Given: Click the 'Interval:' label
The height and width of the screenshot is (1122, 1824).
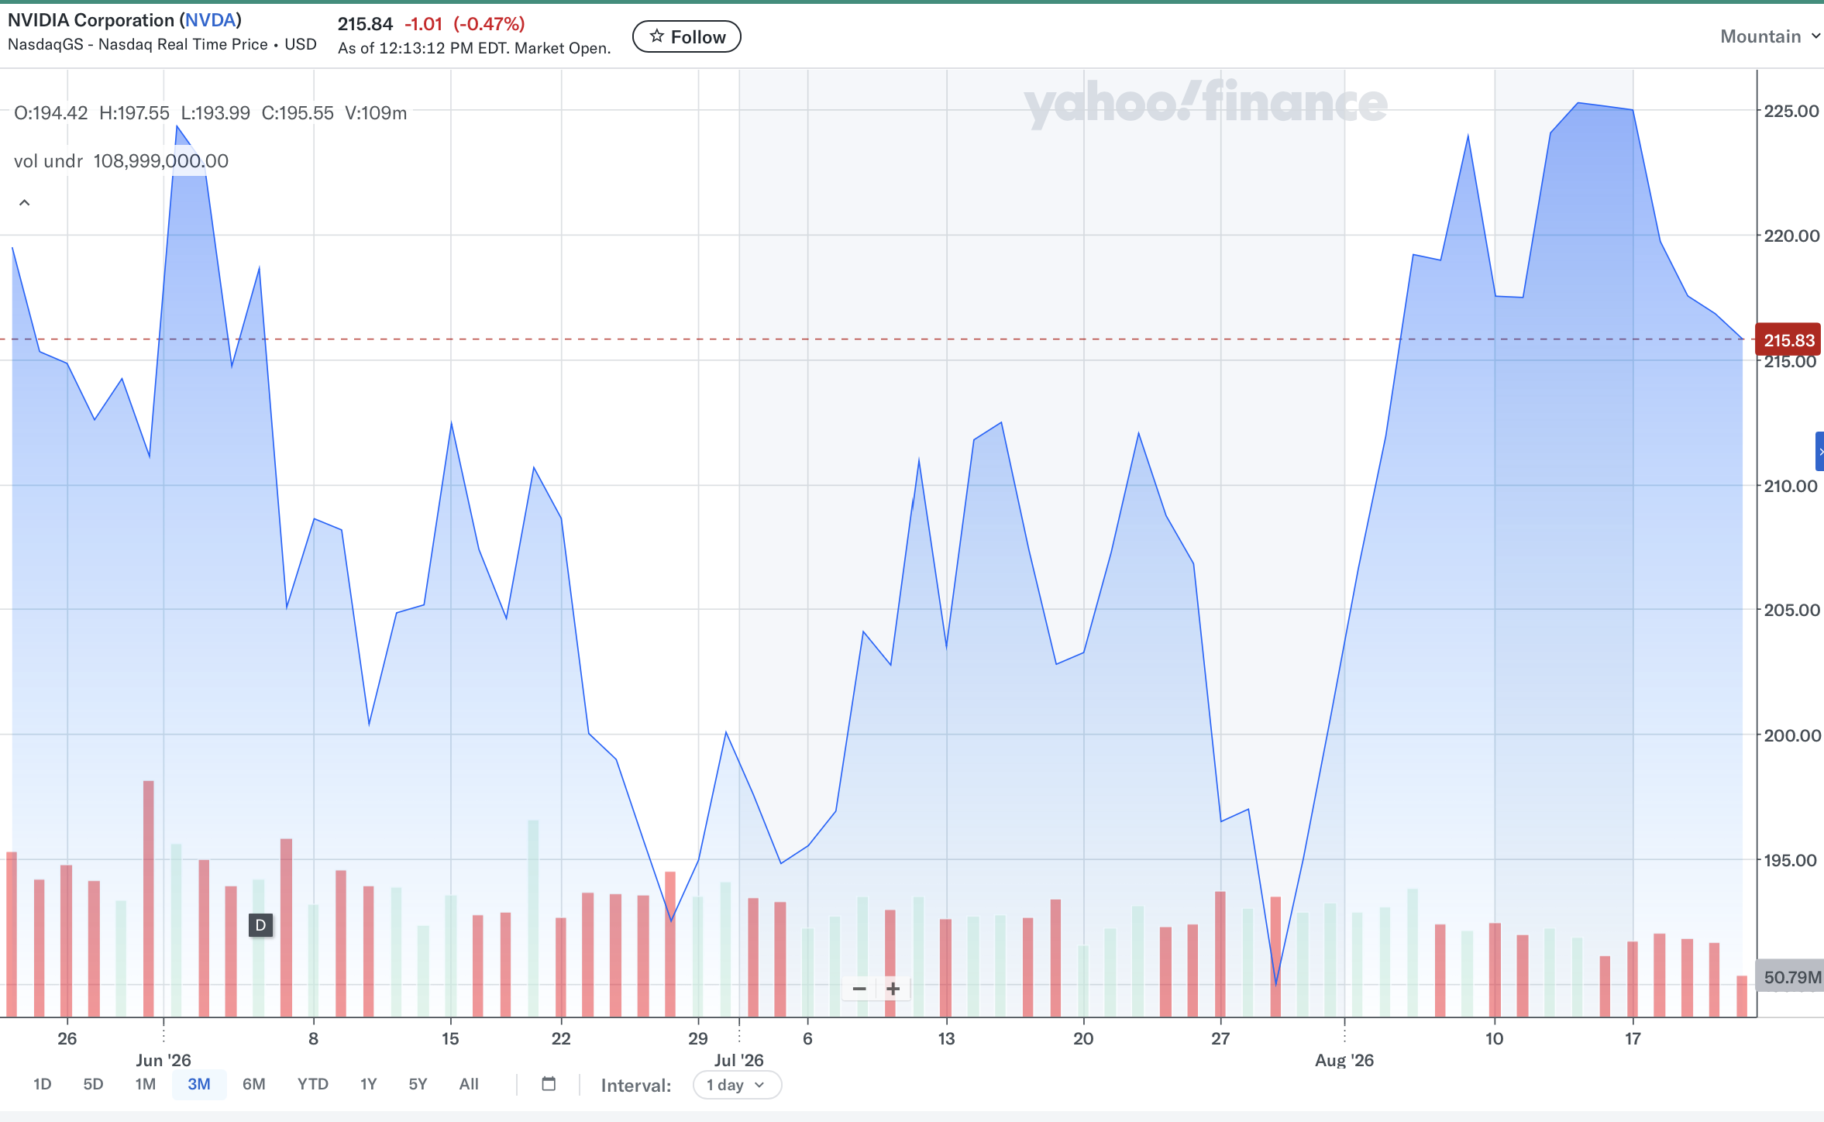Looking at the screenshot, I should click(636, 1086).
